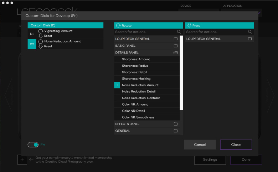
Task: Click Vignetting: Amount assignment on D1
Action: (x=58, y=31)
